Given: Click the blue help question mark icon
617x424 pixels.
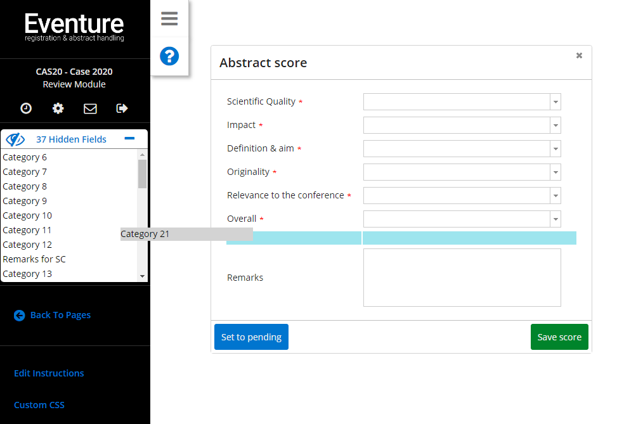Looking at the screenshot, I should pyautogui.click(x=169, y=56).
